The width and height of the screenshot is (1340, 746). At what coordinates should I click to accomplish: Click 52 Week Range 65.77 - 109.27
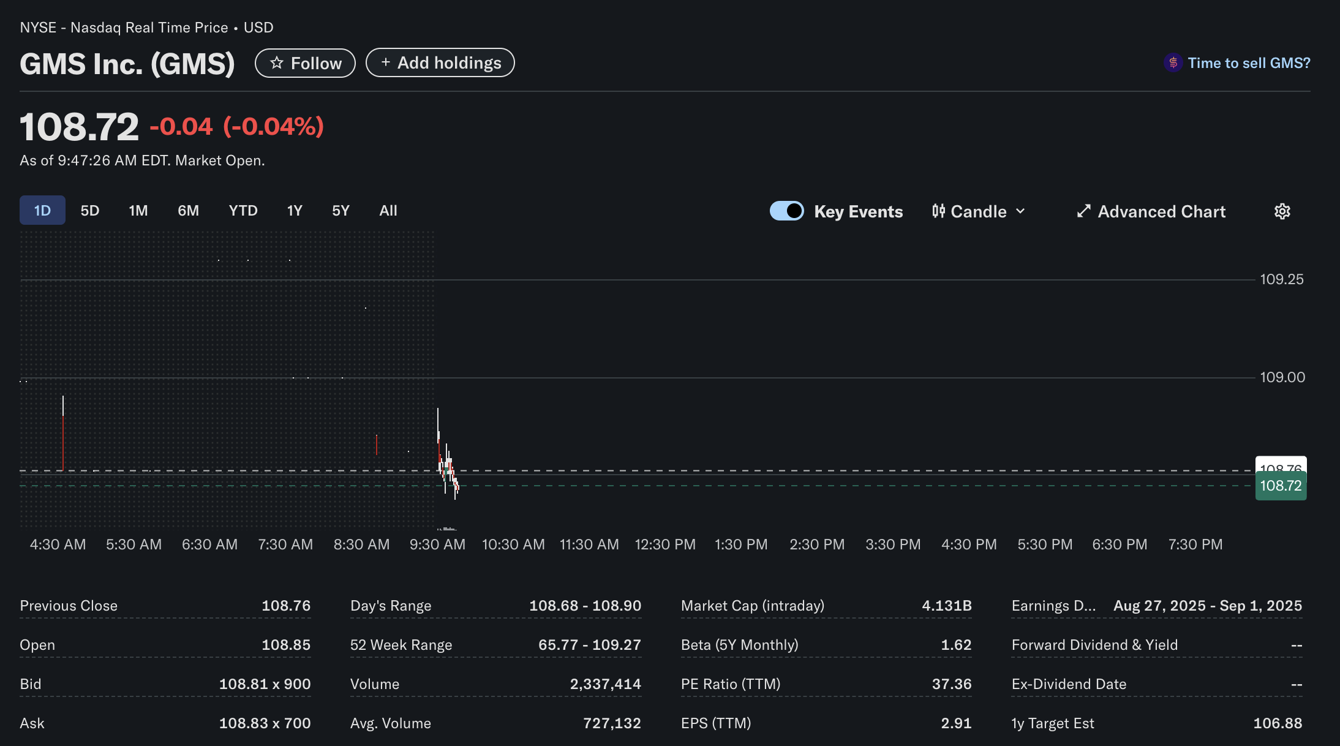590,645
